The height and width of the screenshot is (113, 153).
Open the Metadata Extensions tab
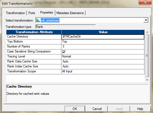(x=70, y=13)
